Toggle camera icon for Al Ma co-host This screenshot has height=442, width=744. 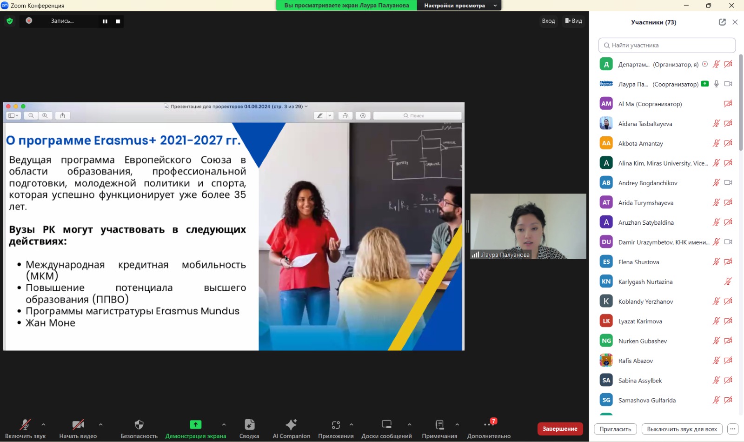click(728, 104)
